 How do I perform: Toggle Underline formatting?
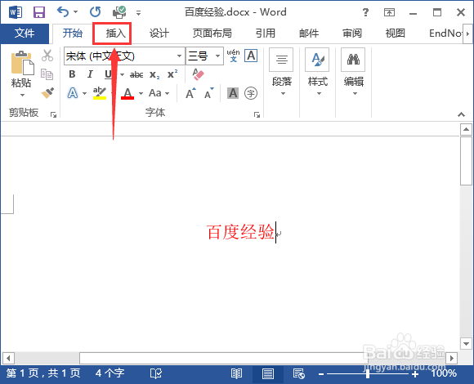click(x=108, y=74)
